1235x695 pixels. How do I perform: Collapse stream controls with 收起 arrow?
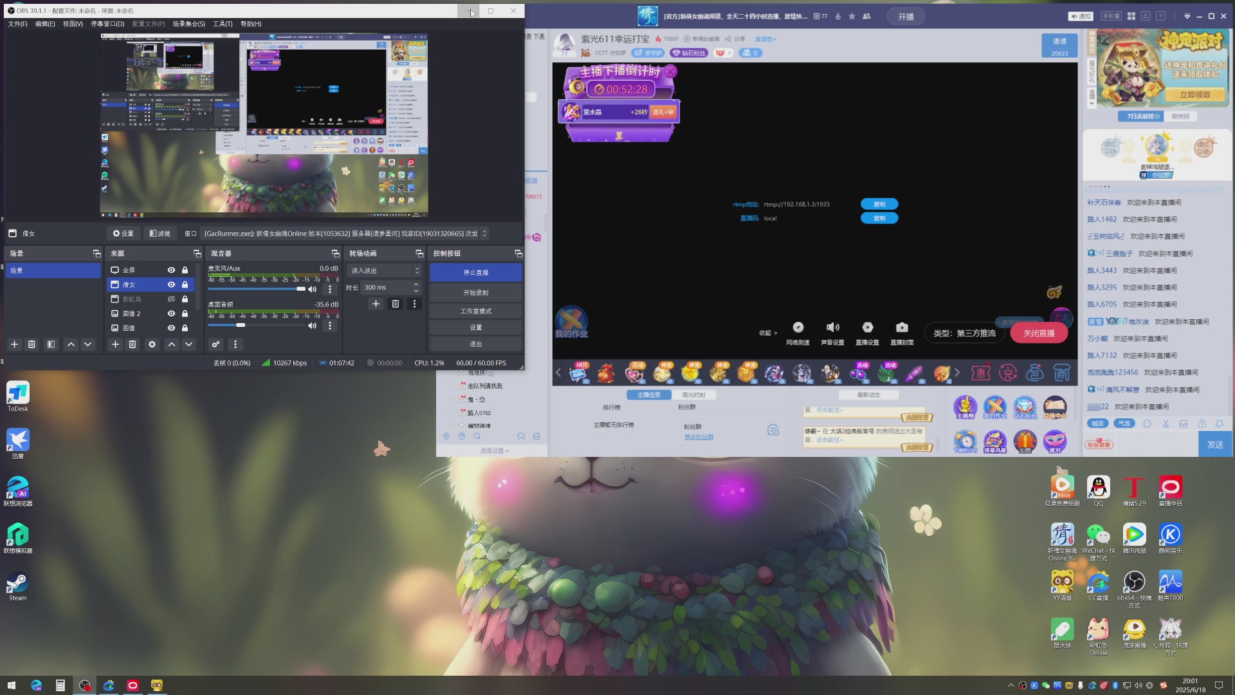[768, 333]
